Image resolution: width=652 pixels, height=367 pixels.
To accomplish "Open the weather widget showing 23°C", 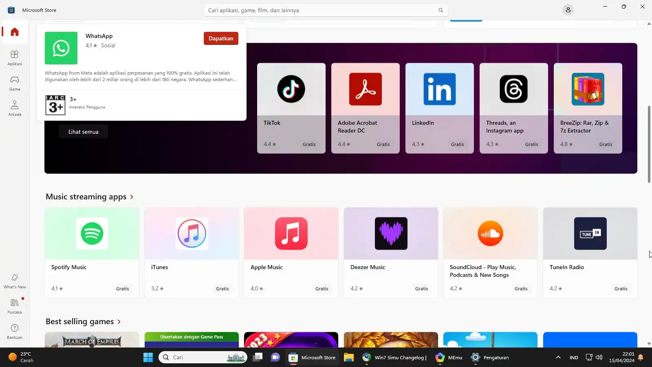I will pyautogui.click(x=21, y=357).
